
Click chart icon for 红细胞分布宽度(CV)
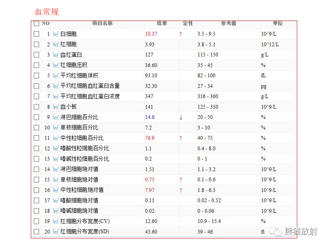pos(55,221)
